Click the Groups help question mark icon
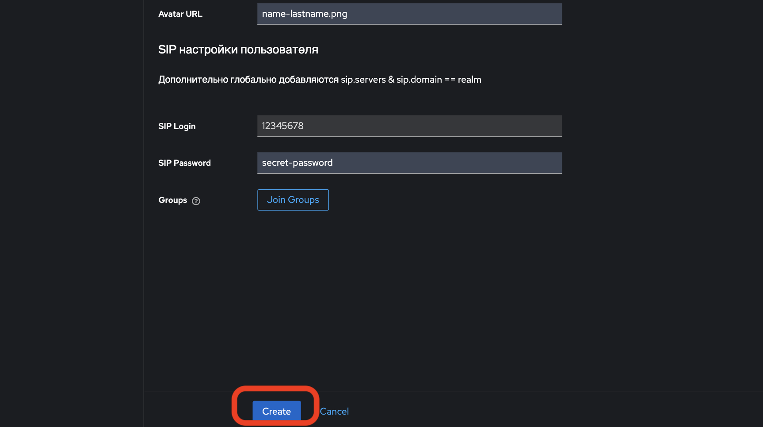This screenshot has height=427, width=763. [196, 201]
